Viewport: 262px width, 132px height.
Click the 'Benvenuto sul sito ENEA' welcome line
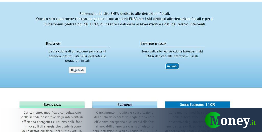[125, 14]
